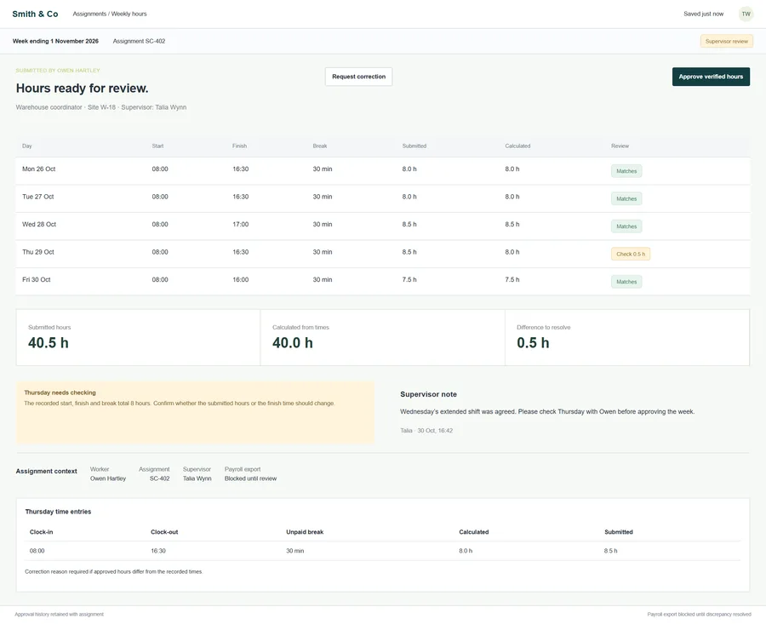Click worker name Owen Hartley in context
Screen dimensions: 766x624
(108, 478)
